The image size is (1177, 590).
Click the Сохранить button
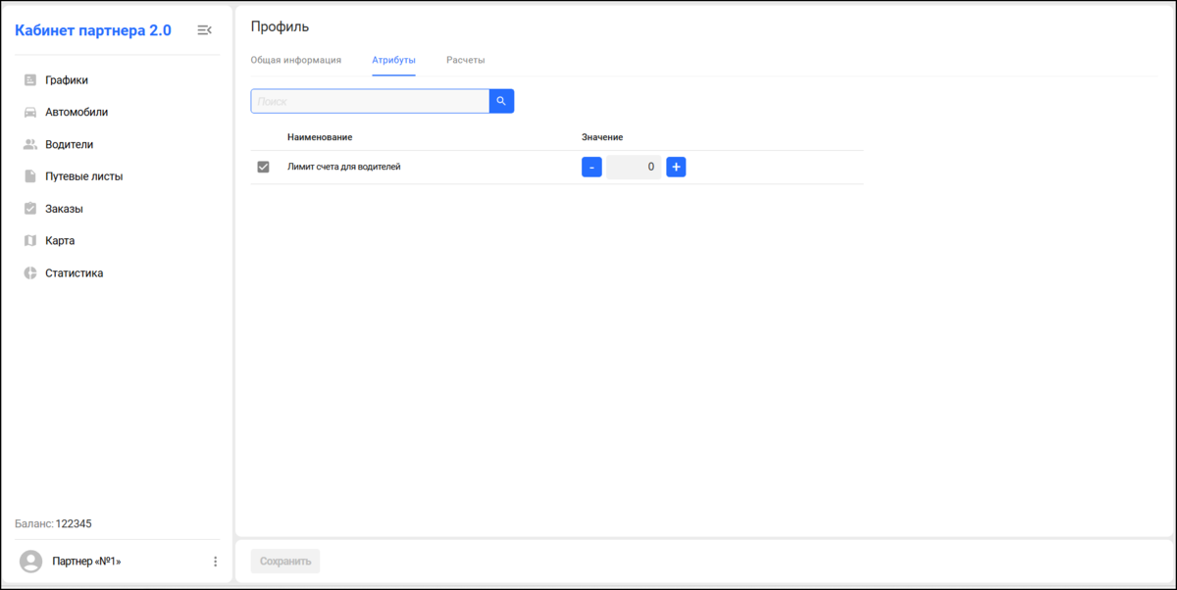pos(285,562)
